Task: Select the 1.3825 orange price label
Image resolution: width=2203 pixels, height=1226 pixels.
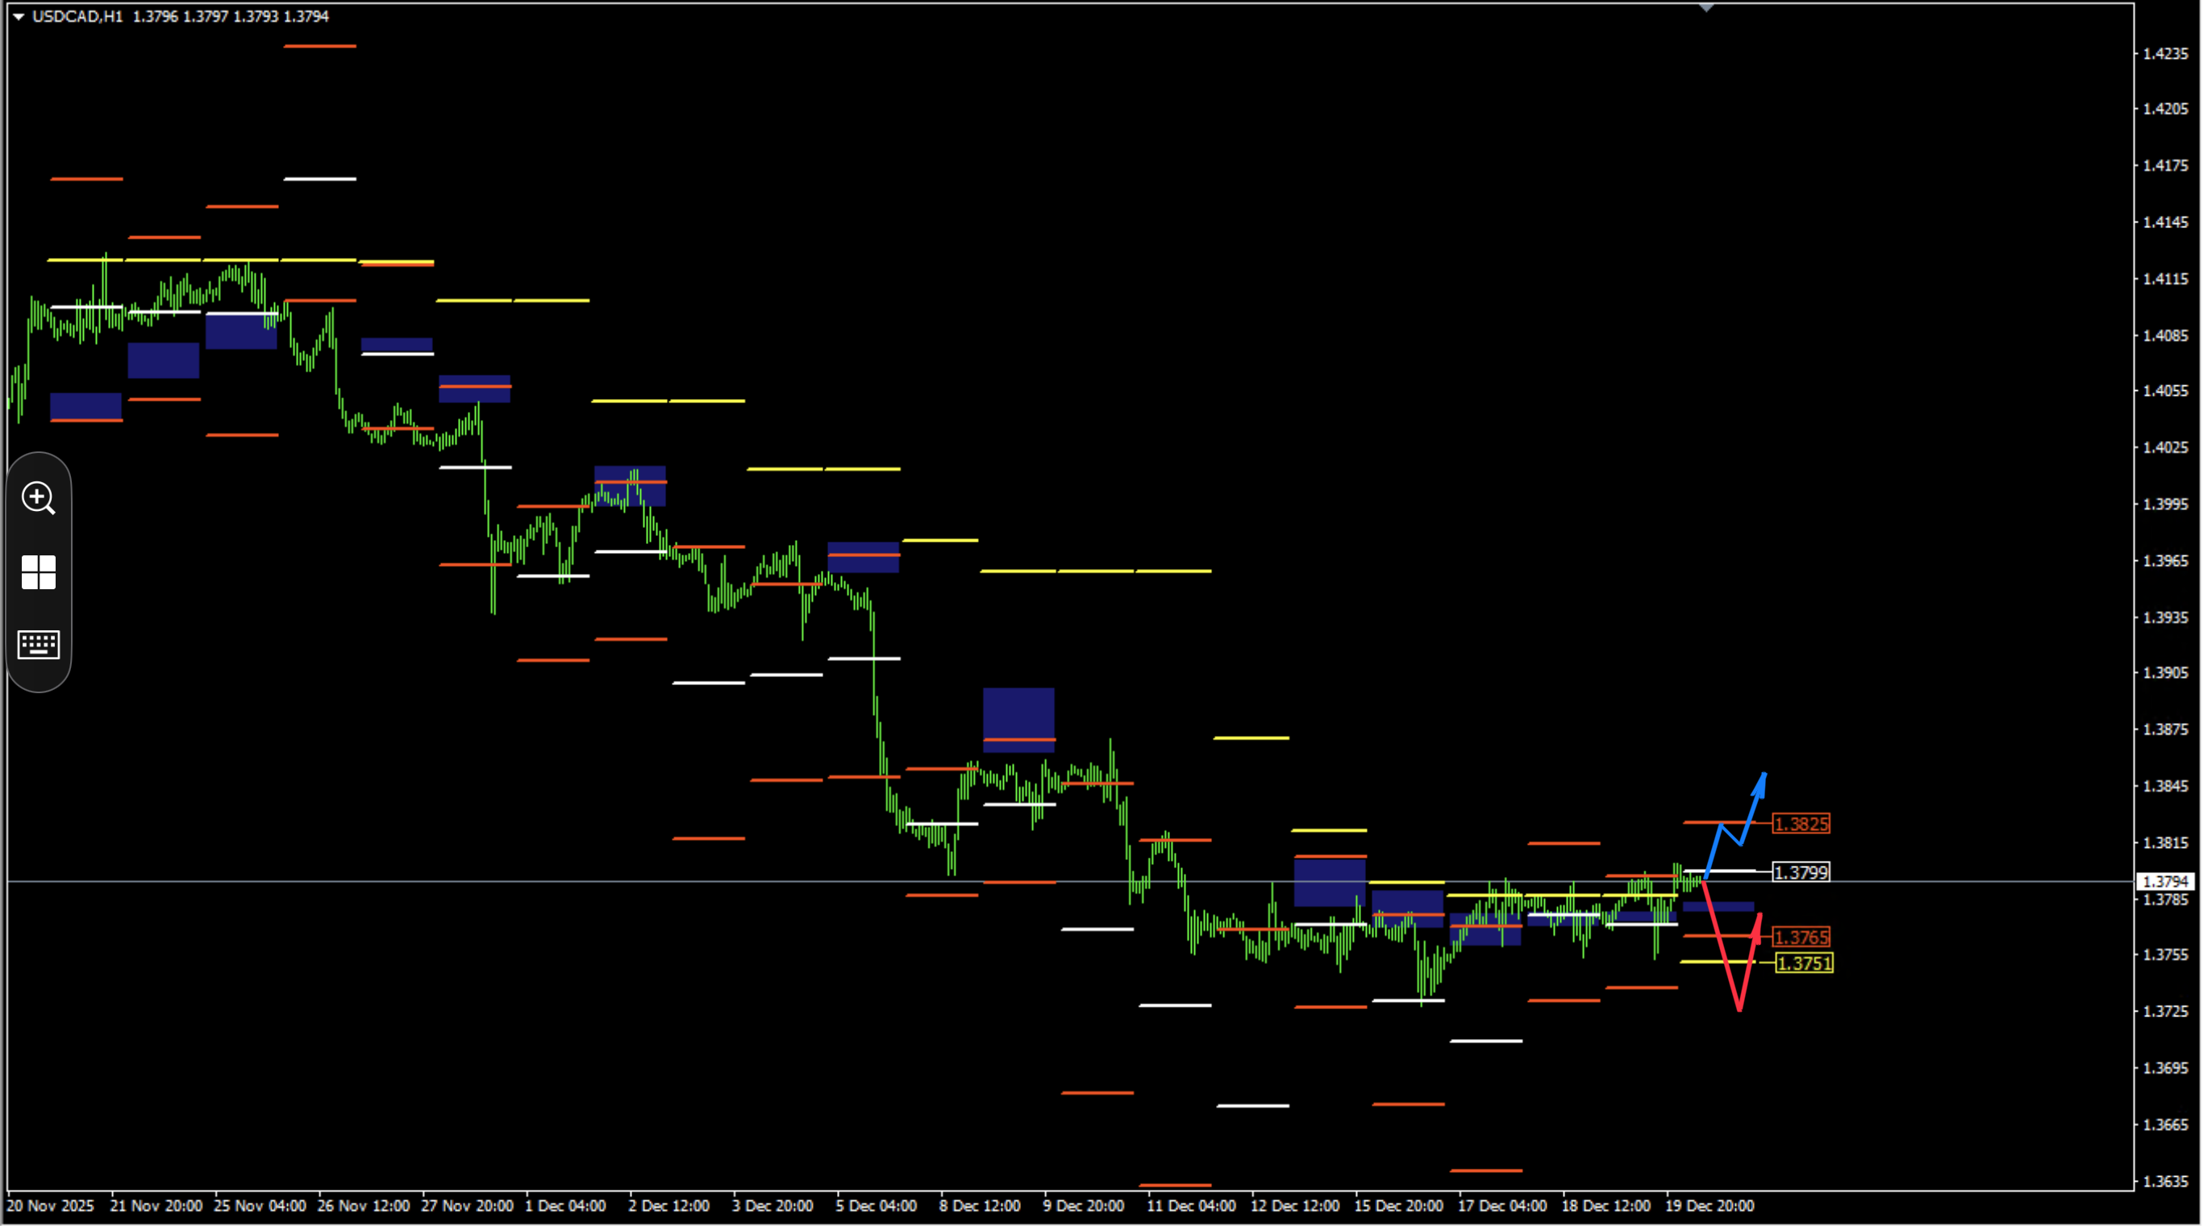Action: coord(1801,823)
